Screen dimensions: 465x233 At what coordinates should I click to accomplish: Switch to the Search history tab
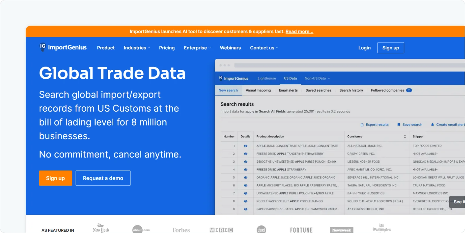pyautogui.click(x=351, y=90)
